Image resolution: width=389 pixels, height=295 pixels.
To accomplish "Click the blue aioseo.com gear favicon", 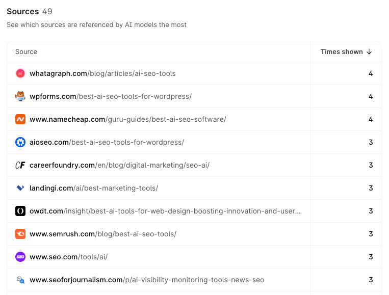I will click(x=20, y=142).
